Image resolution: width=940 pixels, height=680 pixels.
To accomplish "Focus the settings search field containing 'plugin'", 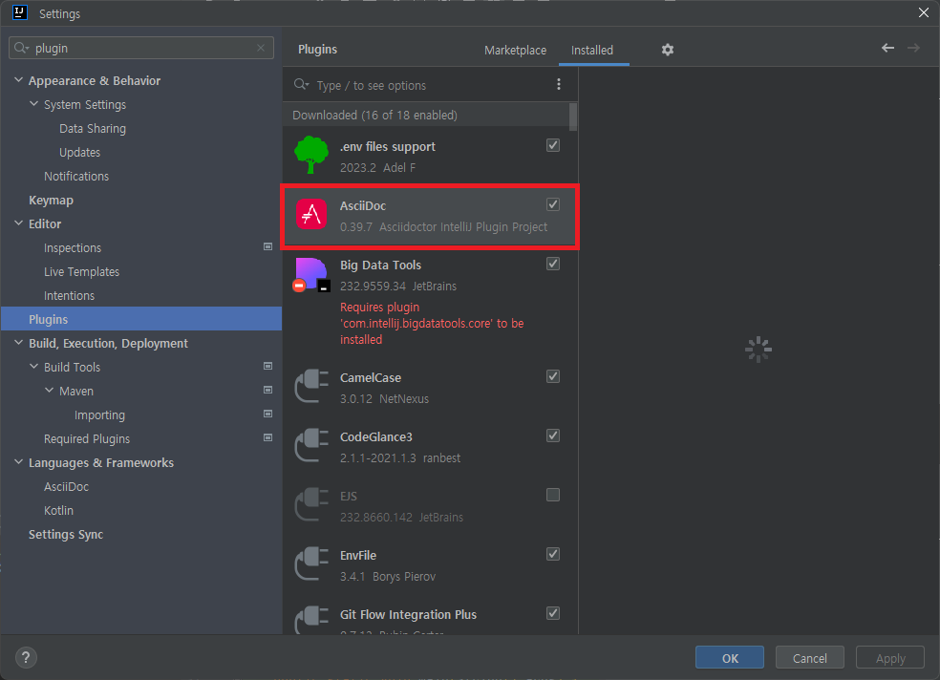I will tap(141, 48).
